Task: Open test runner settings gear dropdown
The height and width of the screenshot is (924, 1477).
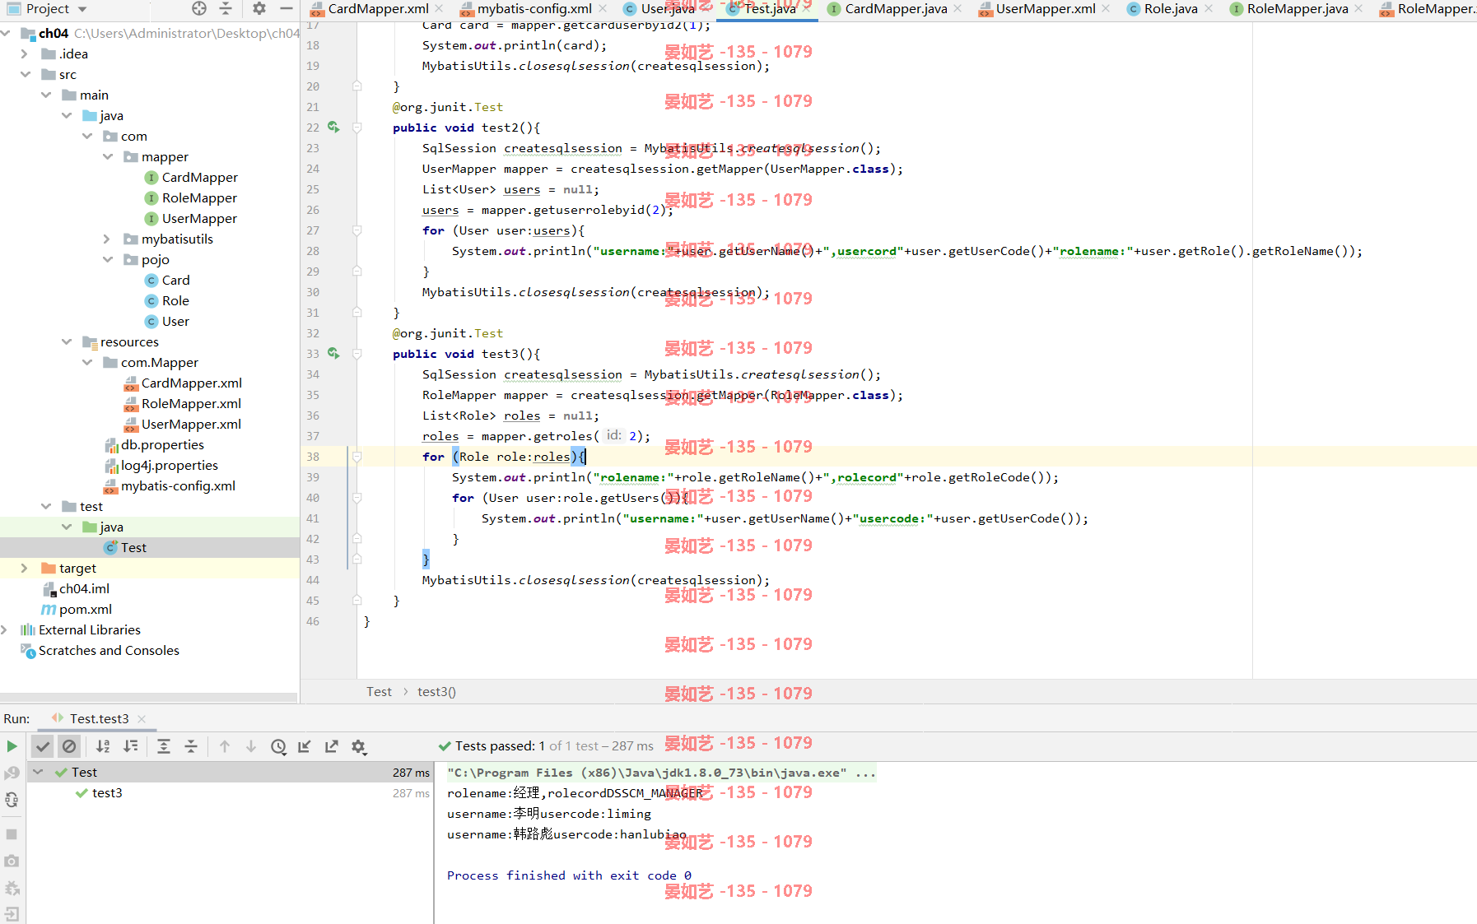Action: click(358, 746)
